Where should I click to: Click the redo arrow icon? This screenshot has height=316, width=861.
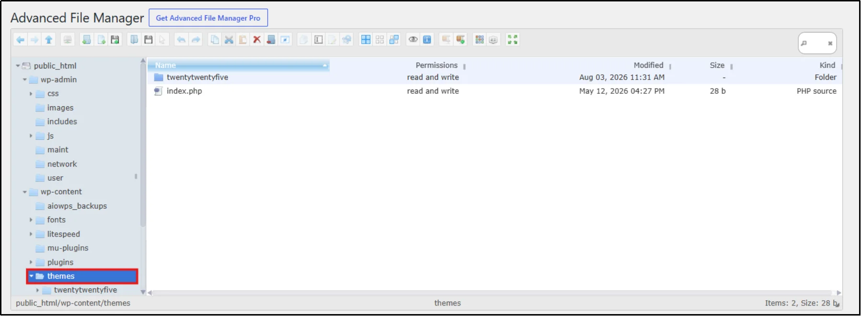click(x=195, y=40)
